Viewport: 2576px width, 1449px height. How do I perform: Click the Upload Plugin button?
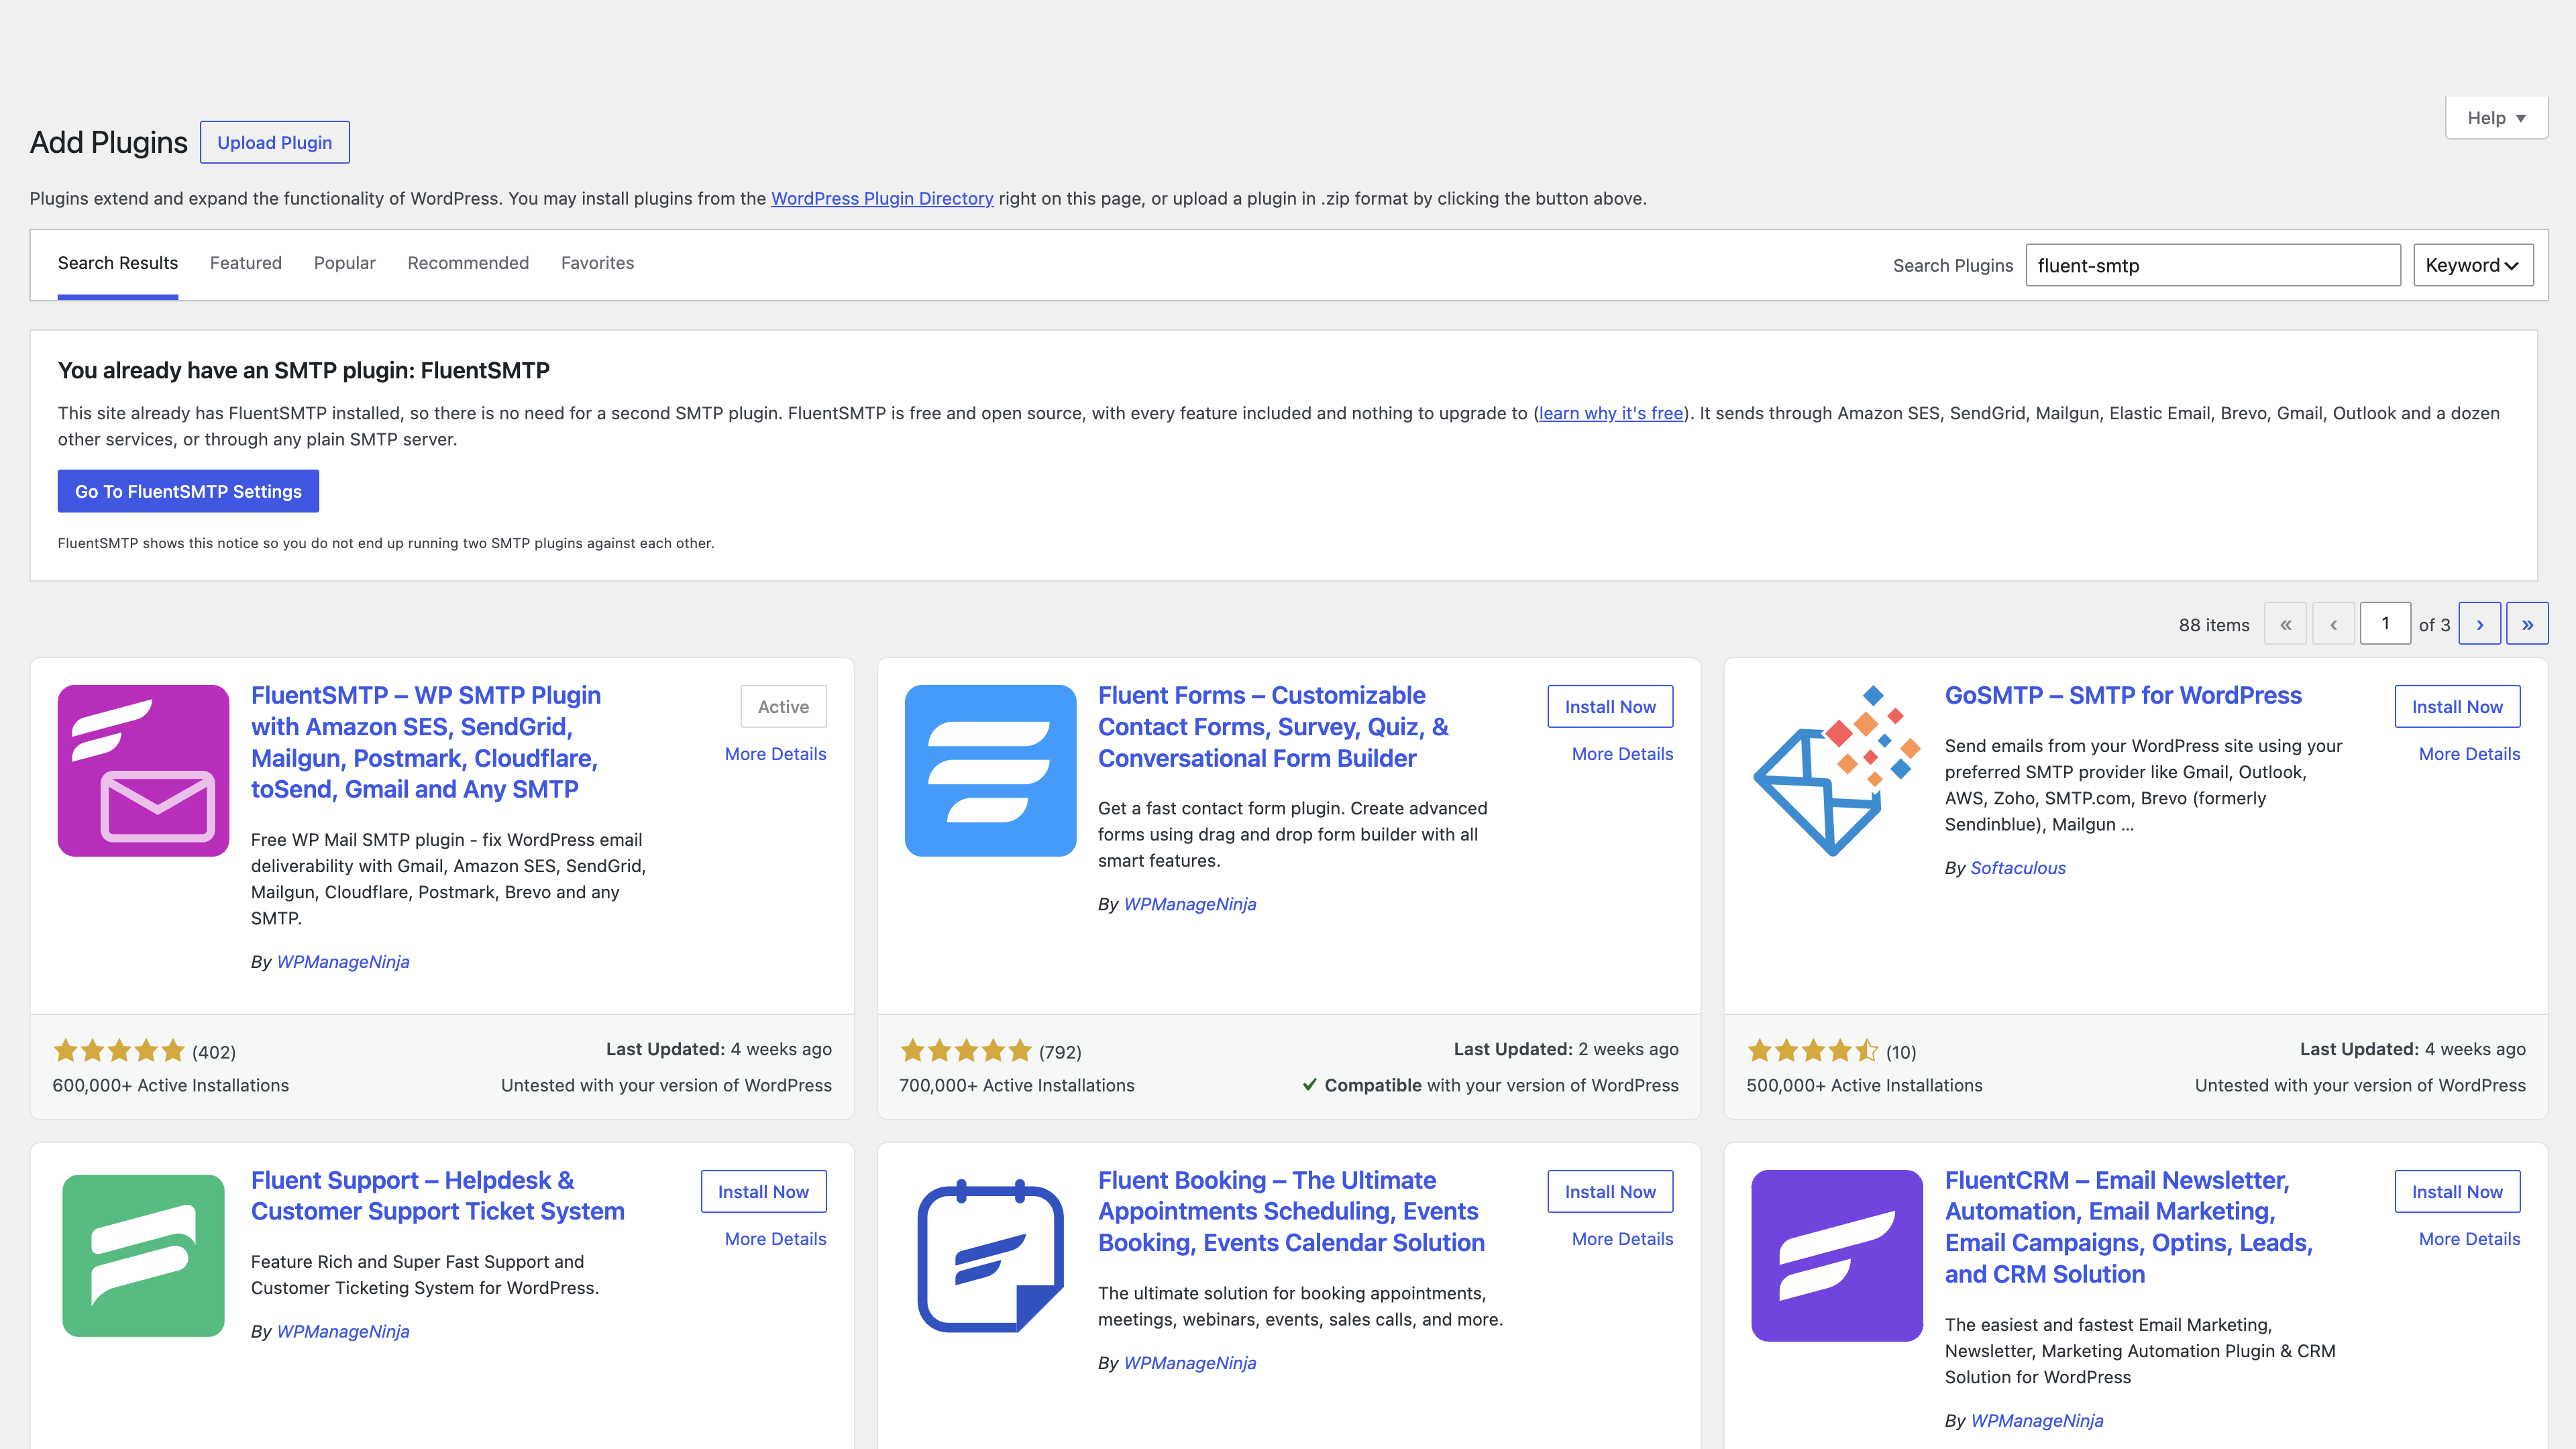[275, 142]
